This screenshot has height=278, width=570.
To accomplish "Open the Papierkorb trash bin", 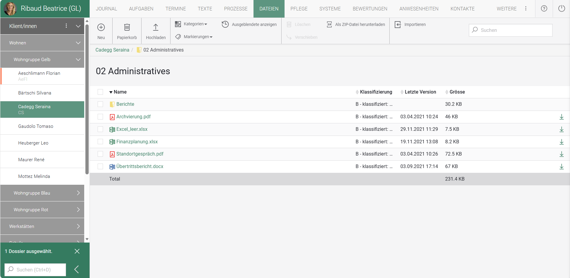I will tap(127, 27).
